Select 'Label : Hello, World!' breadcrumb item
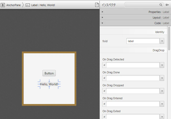Screen dimensions: 171x119 43,5
